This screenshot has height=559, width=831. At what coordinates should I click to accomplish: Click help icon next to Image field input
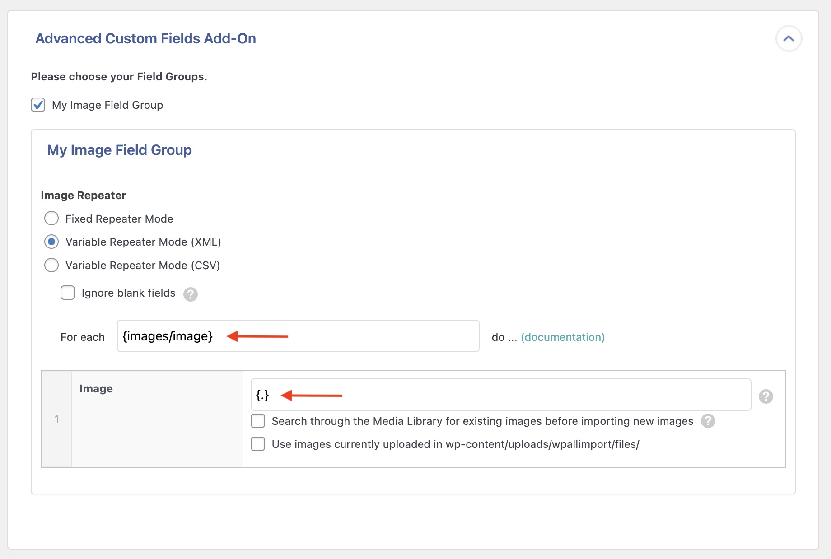766,396
